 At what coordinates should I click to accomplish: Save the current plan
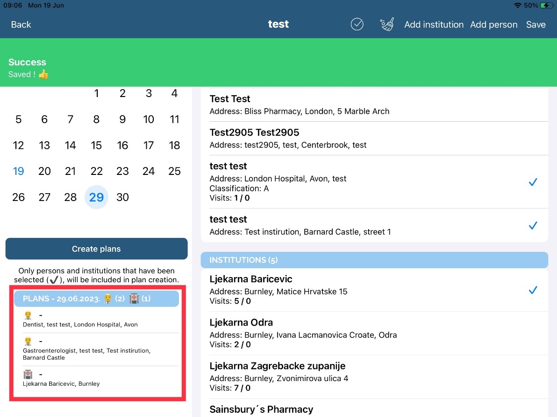pos(536,25)
